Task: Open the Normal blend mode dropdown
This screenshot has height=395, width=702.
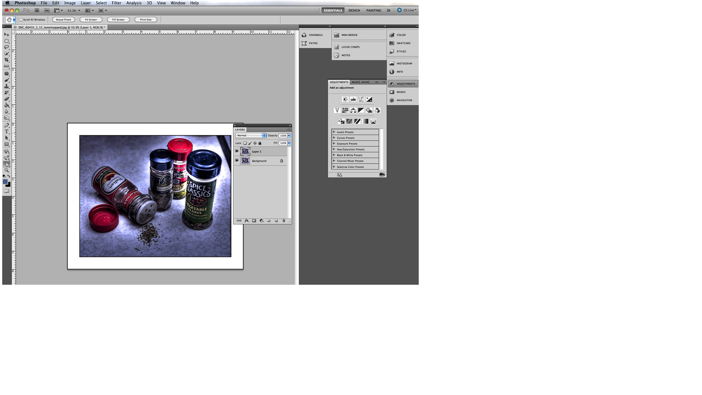Action: [x=251, y=136]
